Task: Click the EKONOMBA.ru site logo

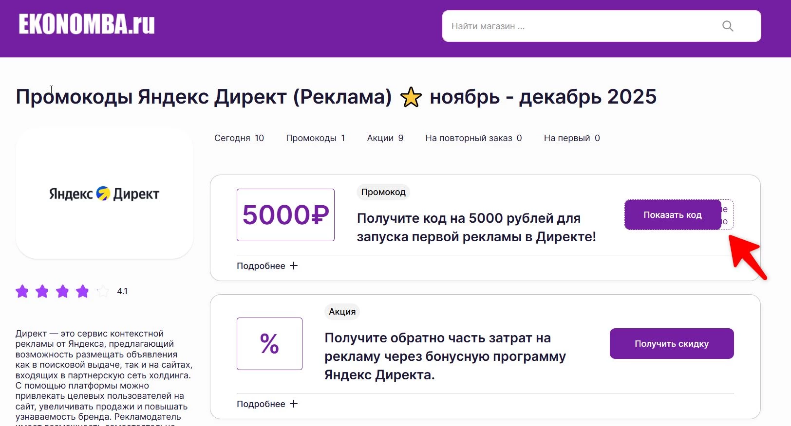Action: click(87, 24)
